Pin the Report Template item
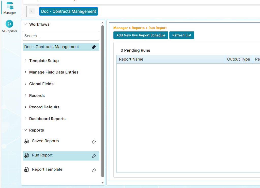This screenshot has width=260, height=188. pyautogui.click(x=94, y=170)
